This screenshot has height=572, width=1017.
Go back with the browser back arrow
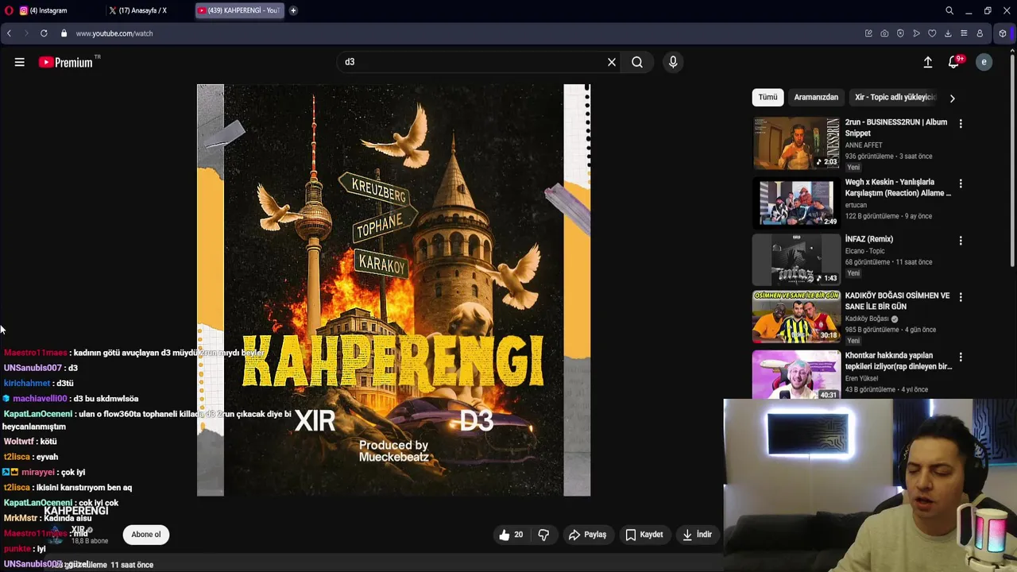pyautogui.click(x=9, y=33)
